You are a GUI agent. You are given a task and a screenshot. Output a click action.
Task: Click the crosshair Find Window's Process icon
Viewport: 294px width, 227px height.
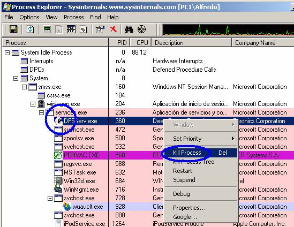point(141,29)
